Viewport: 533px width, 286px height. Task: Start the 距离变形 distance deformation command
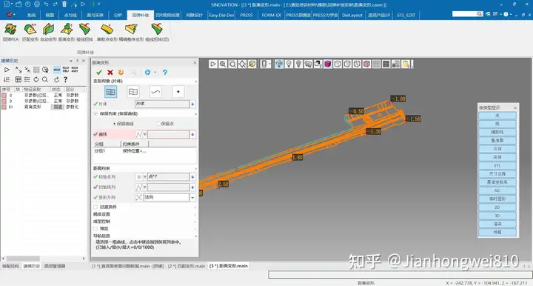coord(67,33)
